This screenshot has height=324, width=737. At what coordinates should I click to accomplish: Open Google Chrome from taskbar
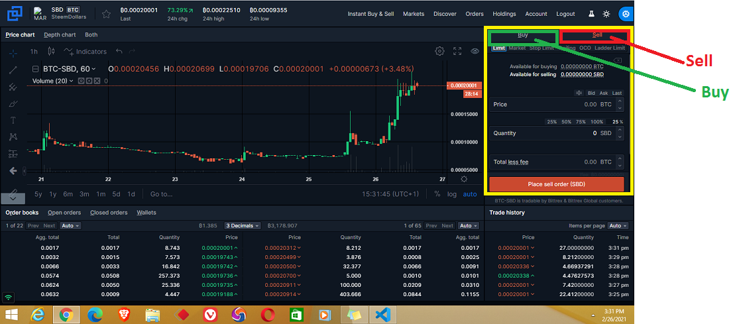coord(66,313)
